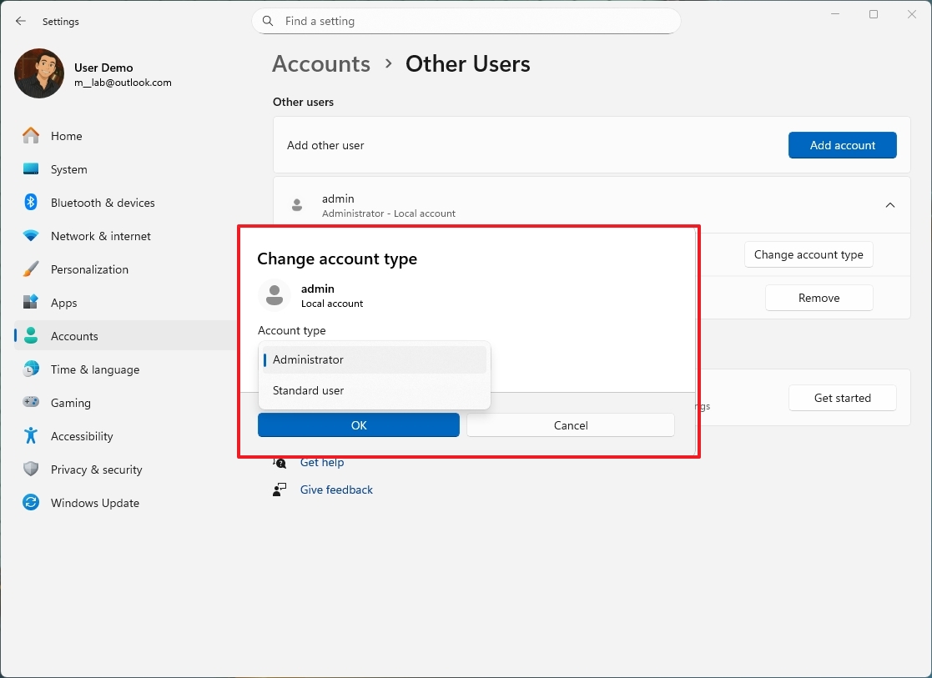Select the Home icon in sidebar
The image size is (932, 678).
pyautogui.click(x=30, y=136)
